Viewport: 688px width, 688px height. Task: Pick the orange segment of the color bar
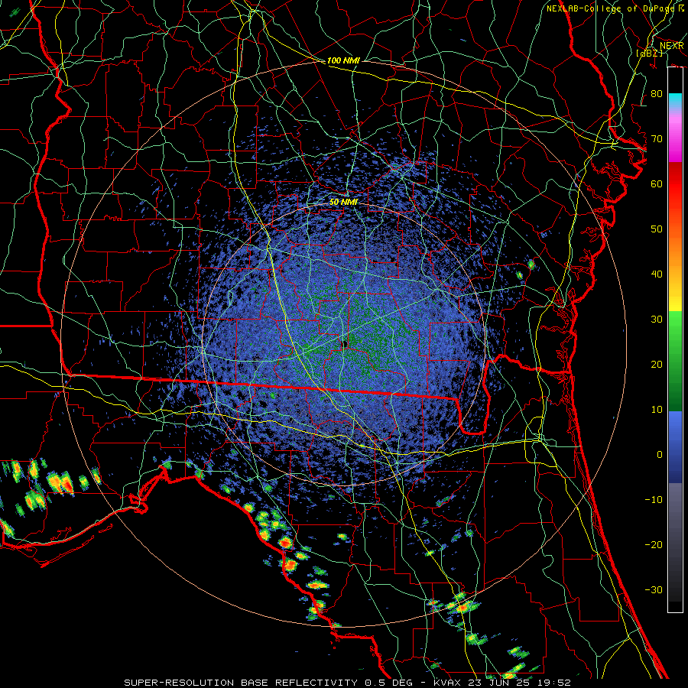pyautogui.click(x=675, y=250)
